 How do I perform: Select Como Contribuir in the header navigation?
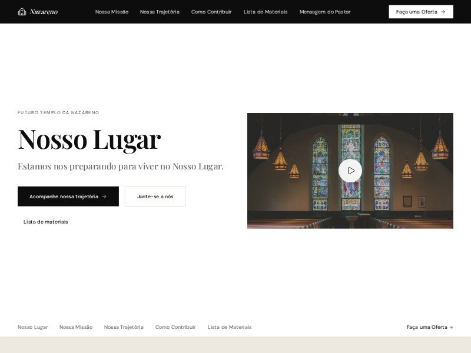coord(211,12)
